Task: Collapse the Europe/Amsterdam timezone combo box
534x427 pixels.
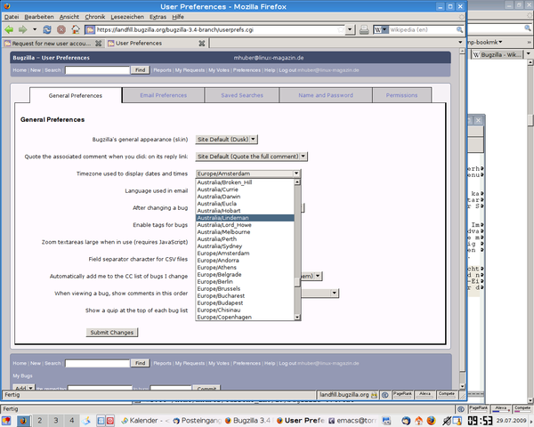Action: click(248, 173)
